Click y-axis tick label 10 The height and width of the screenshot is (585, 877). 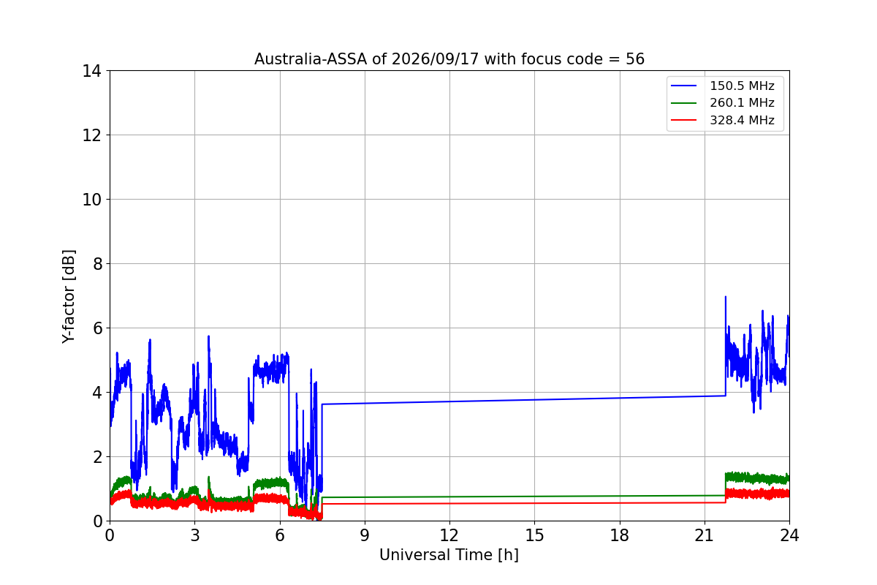[93, 200]
